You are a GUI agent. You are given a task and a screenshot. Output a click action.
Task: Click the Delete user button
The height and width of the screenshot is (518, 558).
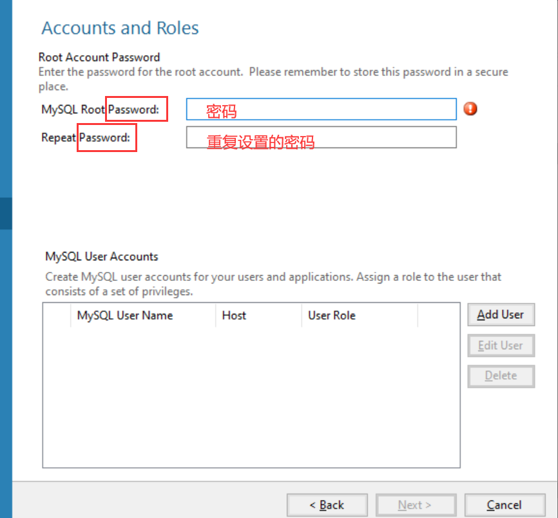[x=501, y=376]
